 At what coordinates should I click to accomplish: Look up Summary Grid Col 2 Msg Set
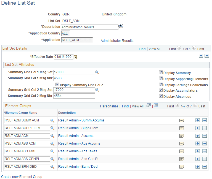[97, 90]
